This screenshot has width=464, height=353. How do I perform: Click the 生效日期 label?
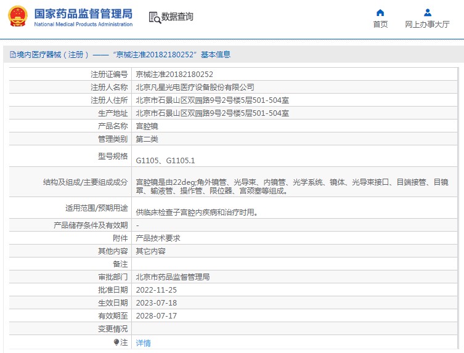tap(113, 303)
